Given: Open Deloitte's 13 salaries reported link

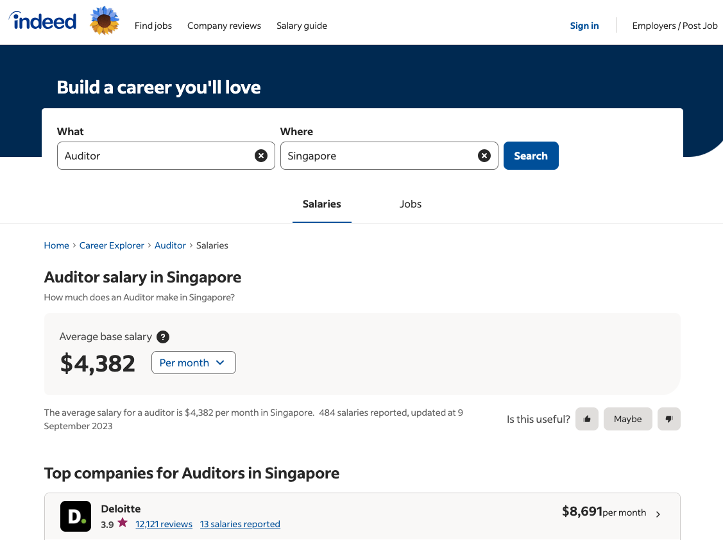Looking at the screenshot, I should click(x=240, y=524).
